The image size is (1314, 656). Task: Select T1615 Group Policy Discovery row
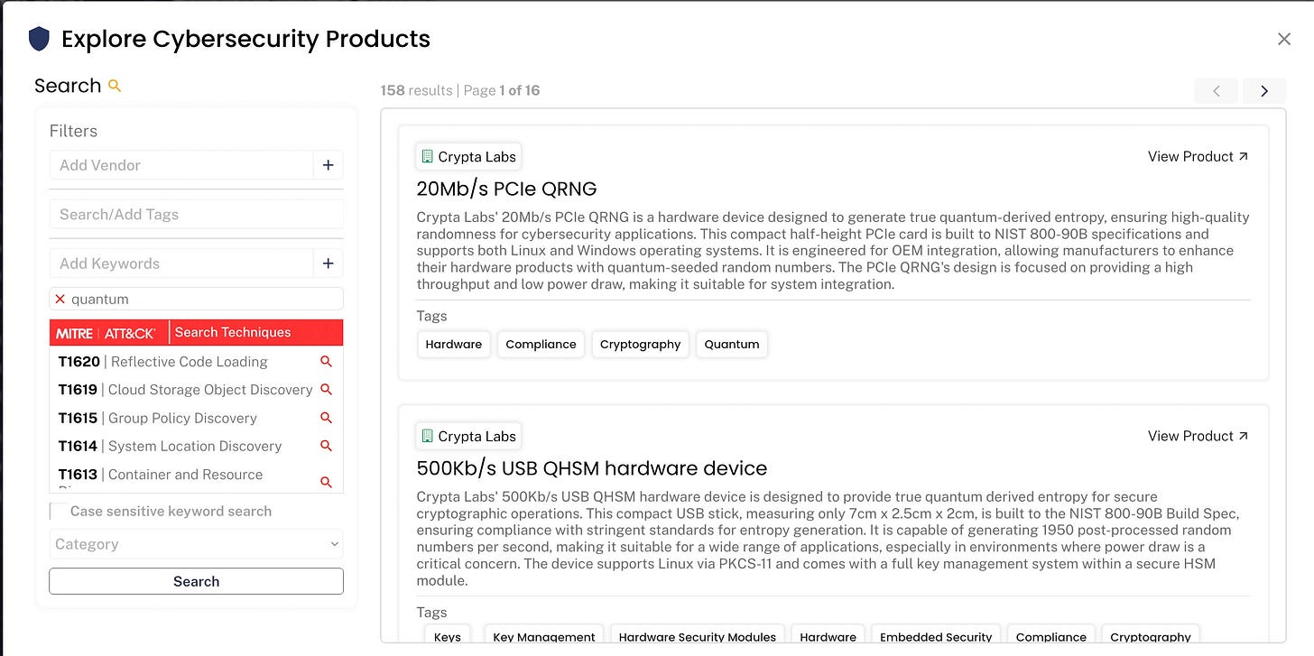[x=196, y=418]
